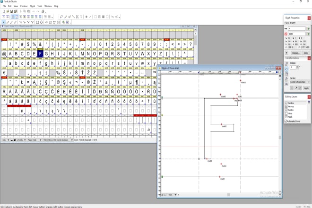The image size is (312, 208).
Task: Click the glyph name input field
Action: click(297, 29)
